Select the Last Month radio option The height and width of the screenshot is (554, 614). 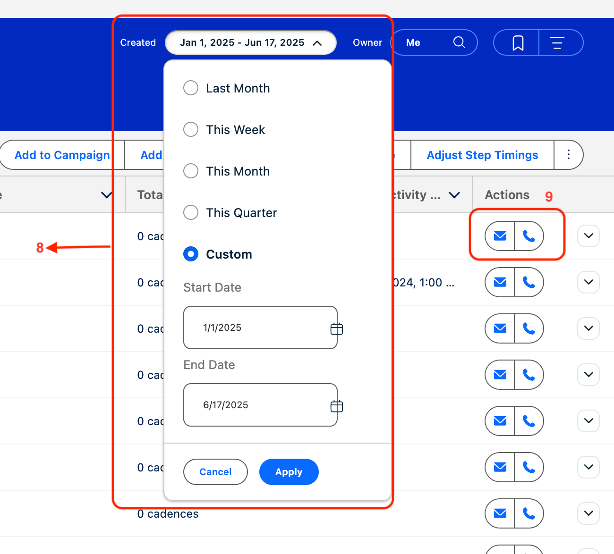pos(191,88)
